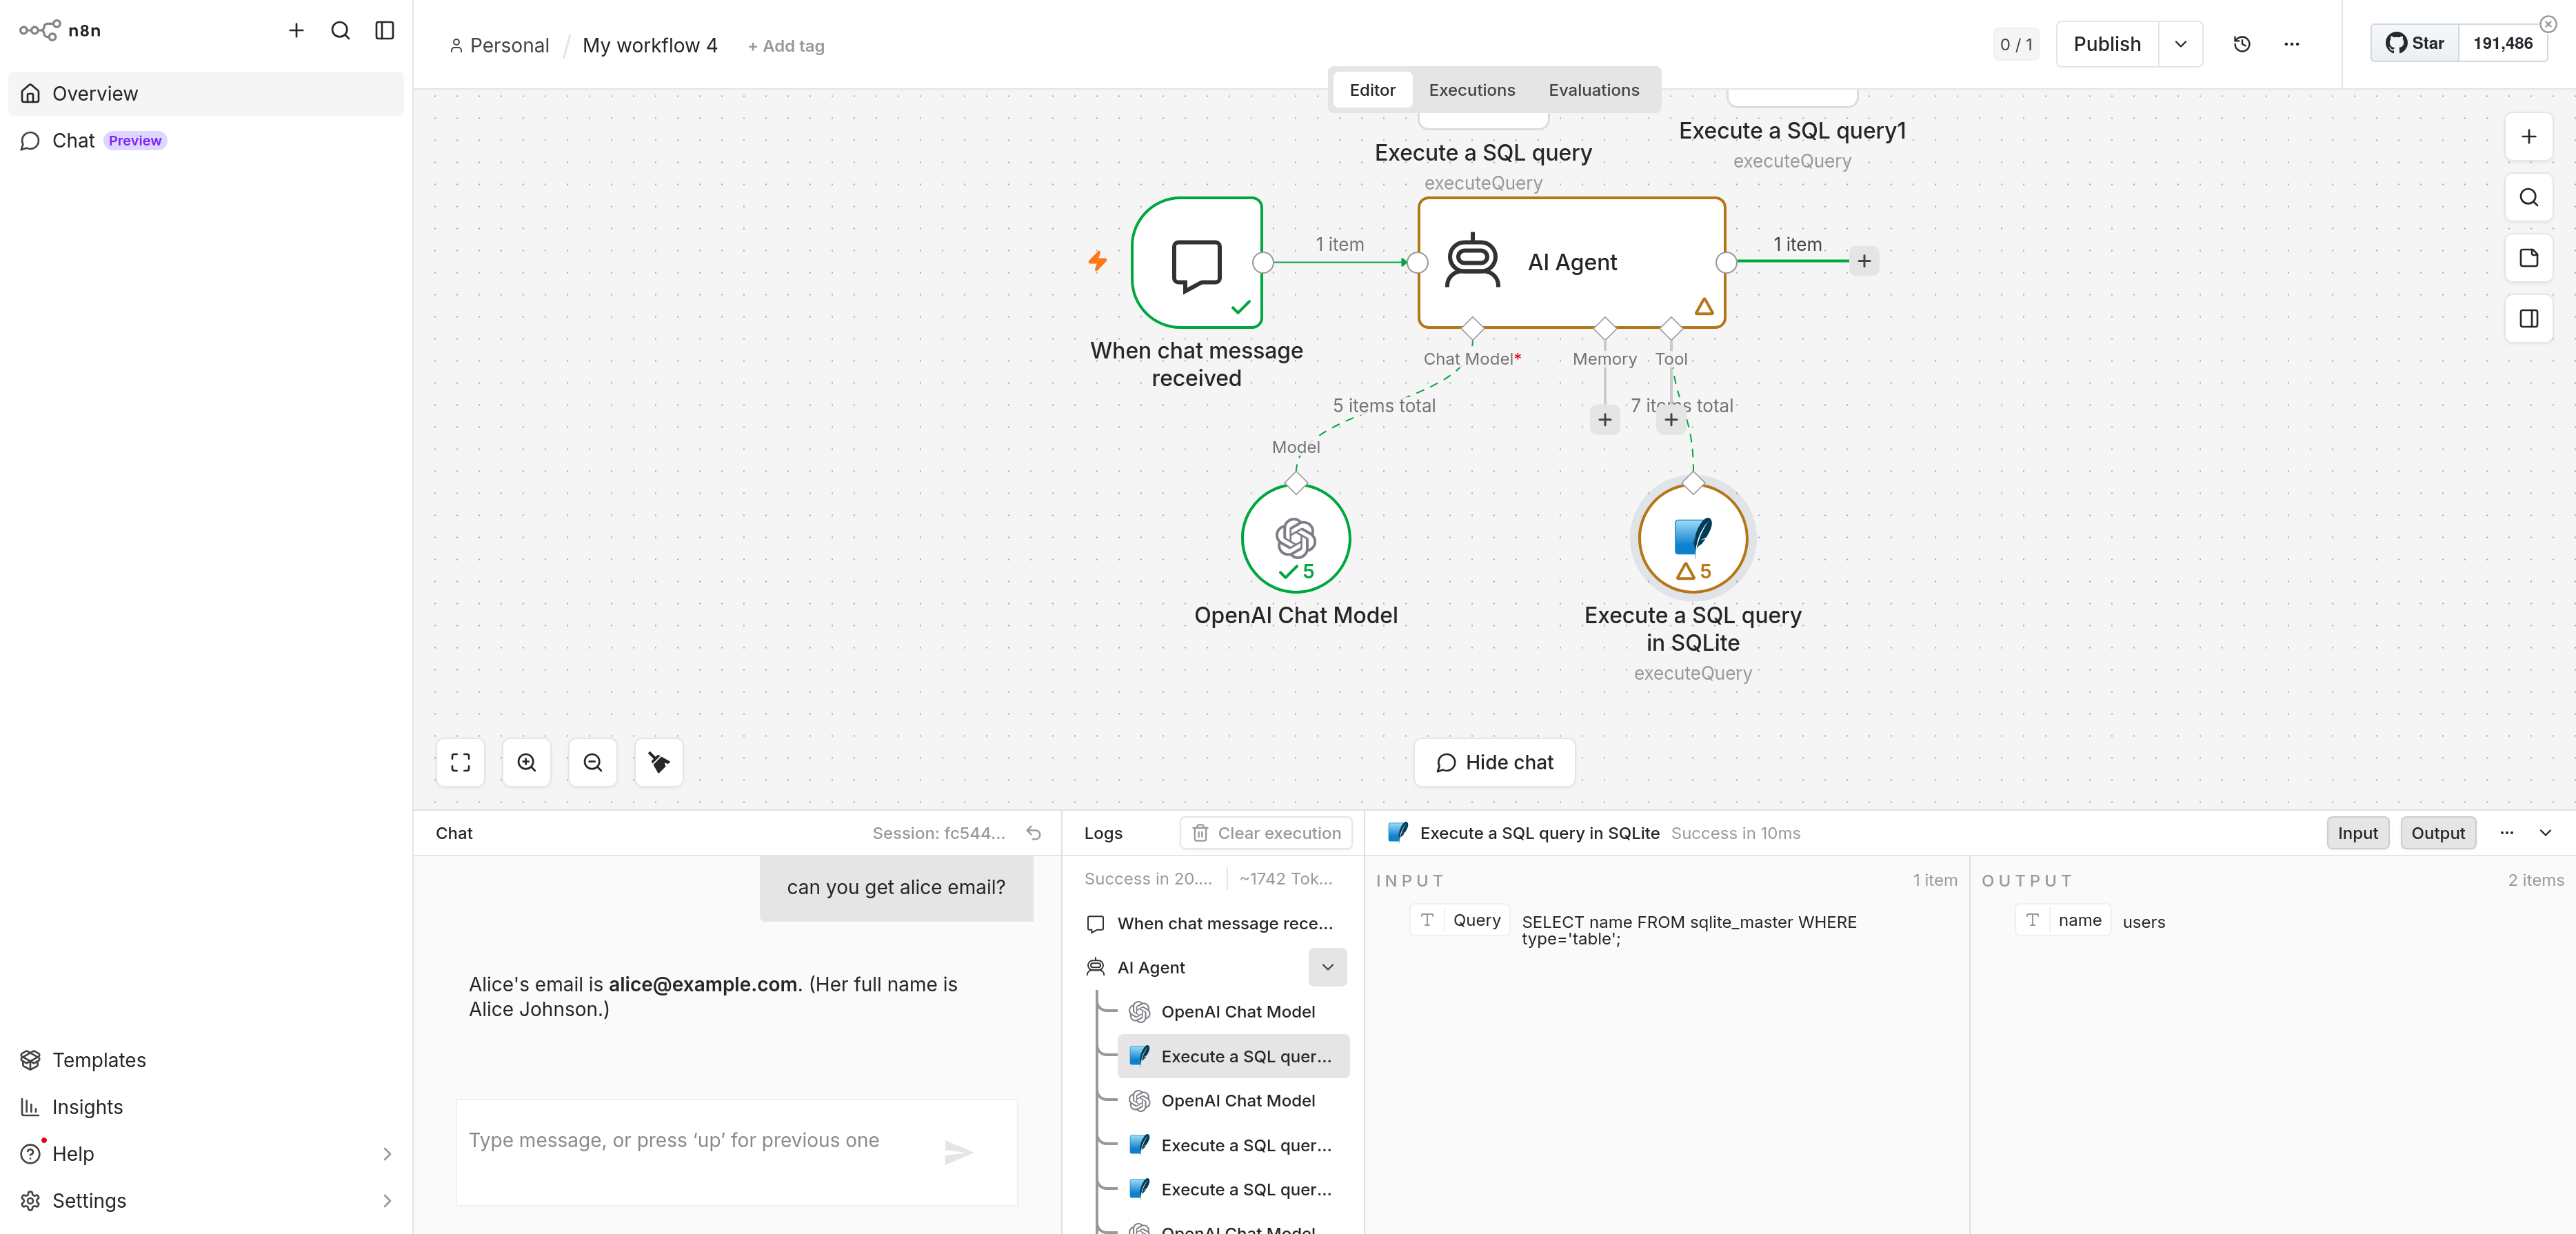Select the chat trigger node
2576x1234 pixels.
point(1196,263)
